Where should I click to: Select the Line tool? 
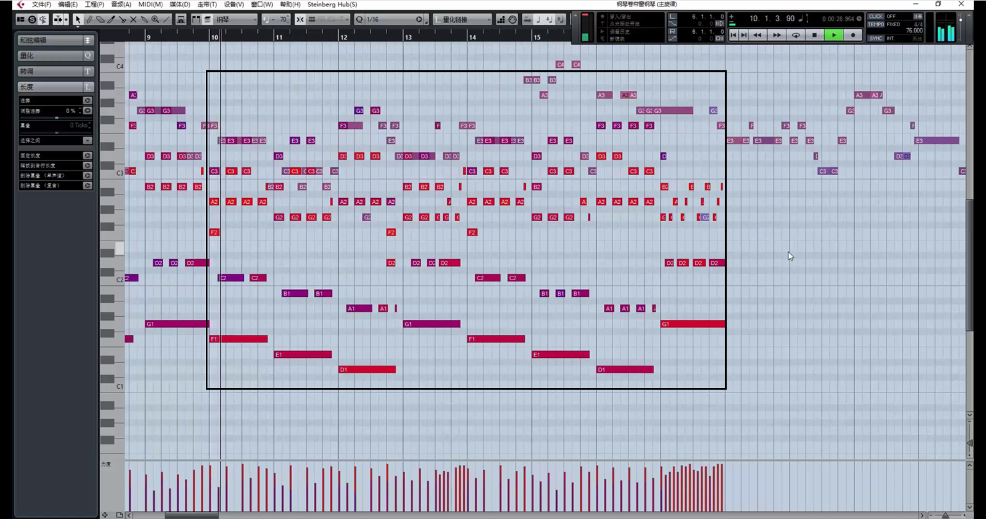166,20
